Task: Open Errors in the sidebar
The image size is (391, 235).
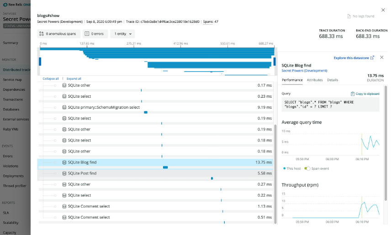Action: 8,156
